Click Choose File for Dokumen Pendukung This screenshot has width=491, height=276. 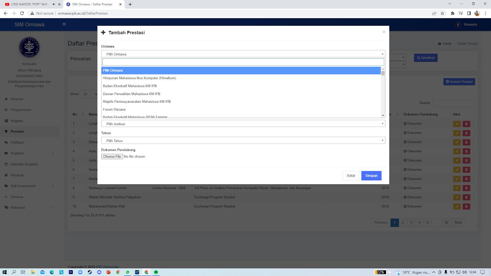pos(112,156)
